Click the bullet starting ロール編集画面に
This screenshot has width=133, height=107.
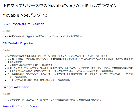tap(70, 76)
